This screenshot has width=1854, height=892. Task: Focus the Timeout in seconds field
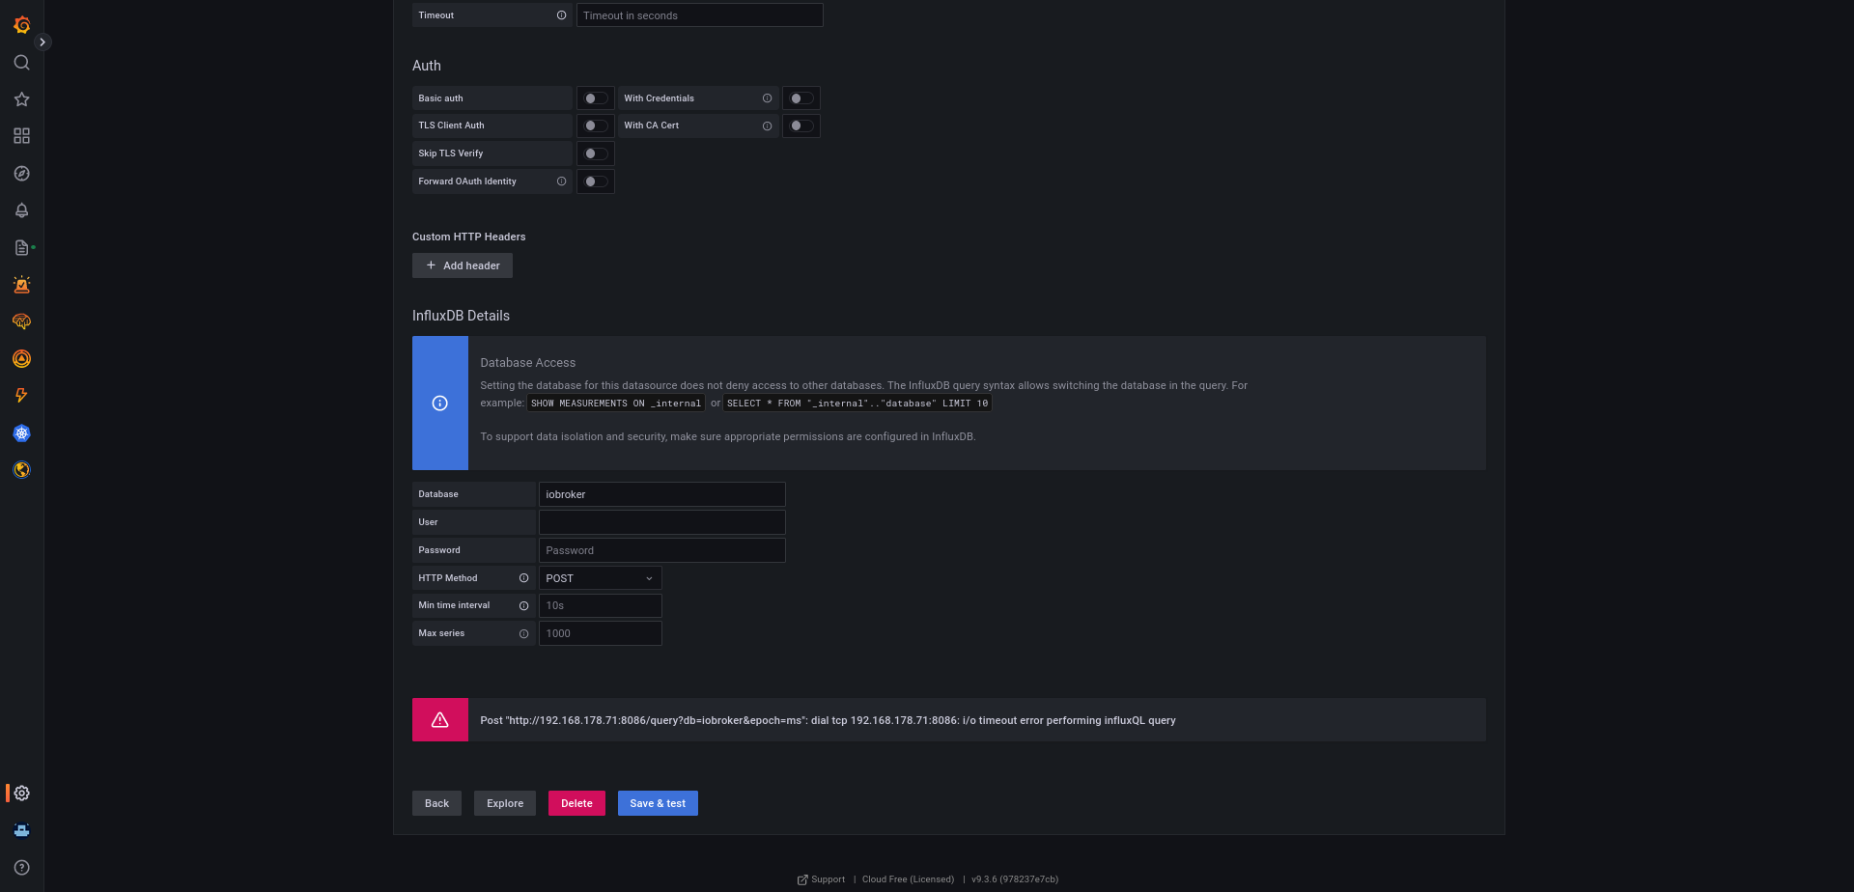pyautogui.click(x=700, y=15)
